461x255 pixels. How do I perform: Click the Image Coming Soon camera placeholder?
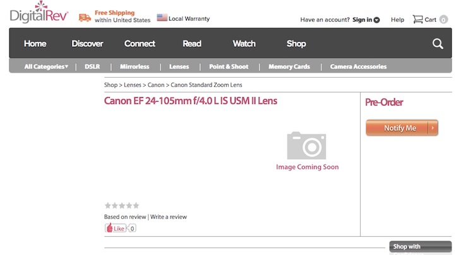307,146
